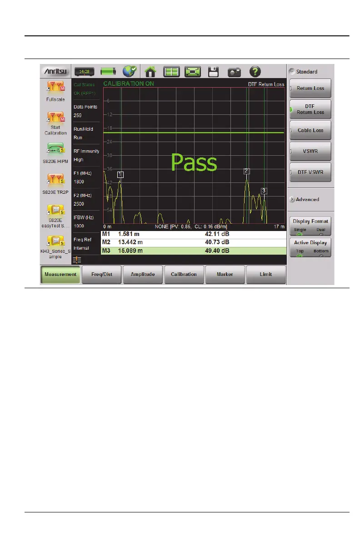Open the Limit menu tab
This screenshot has height=541, width=360.
coord(266,275)
